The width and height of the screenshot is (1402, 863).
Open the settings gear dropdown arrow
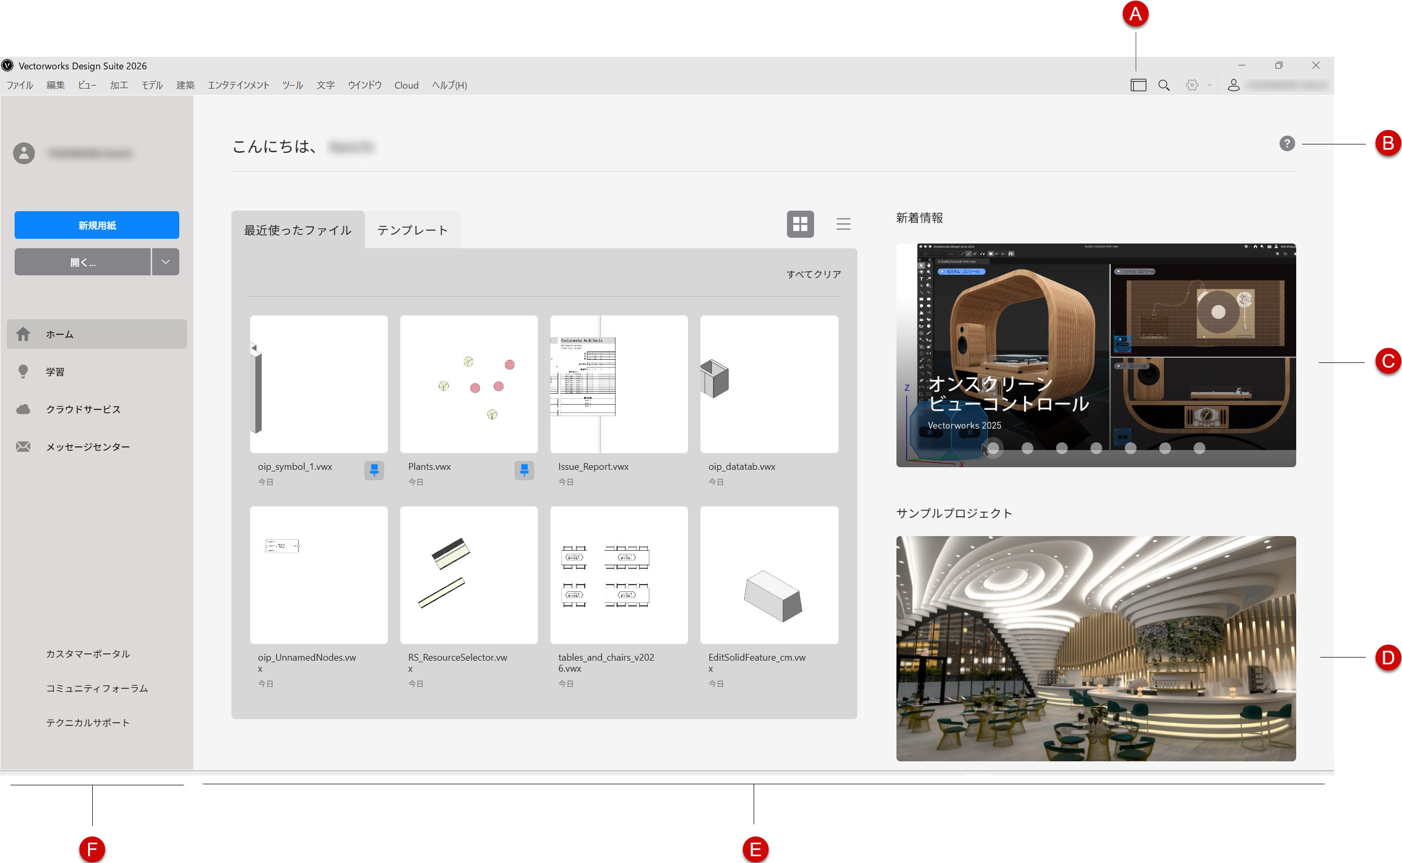coord(1209,86)
